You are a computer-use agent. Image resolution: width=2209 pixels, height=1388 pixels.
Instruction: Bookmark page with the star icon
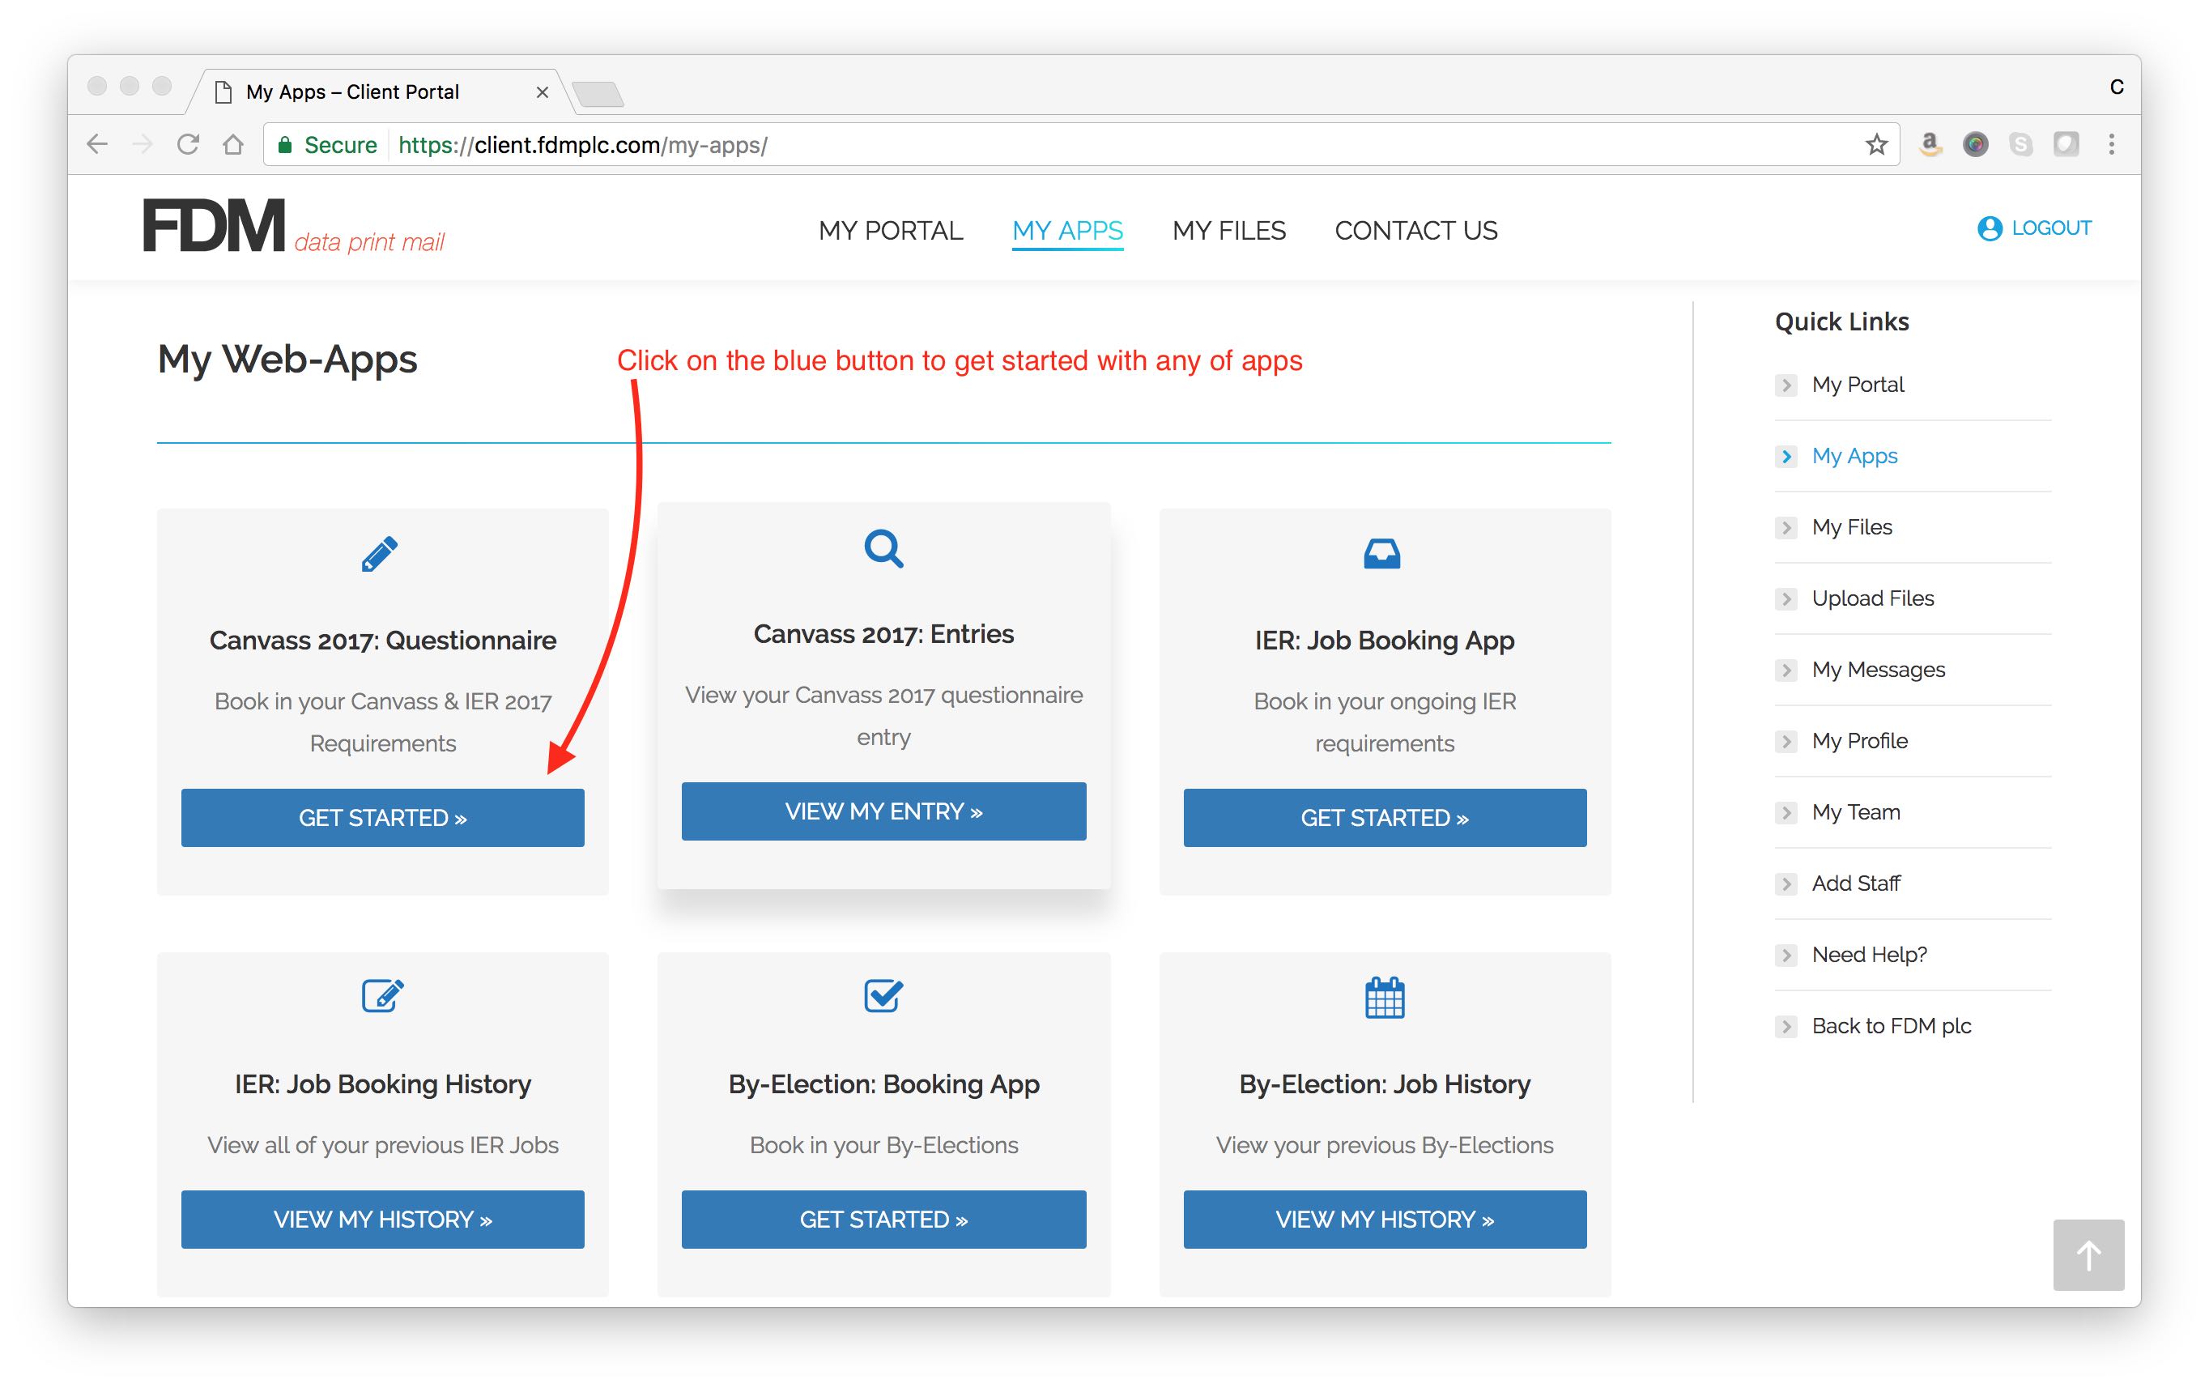[1876, 145]
